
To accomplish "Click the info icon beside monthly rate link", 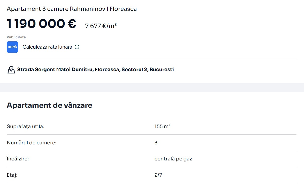I will [77, 47].
